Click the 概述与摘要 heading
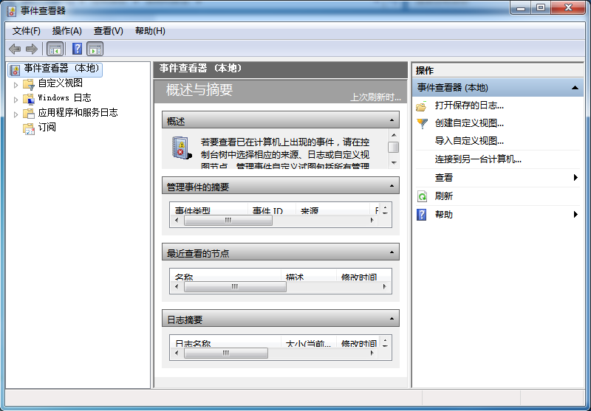This screenshot has width=591, height=411. pos(199,89)
